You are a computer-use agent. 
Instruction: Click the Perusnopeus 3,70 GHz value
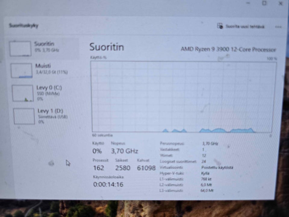pos(210,143)
